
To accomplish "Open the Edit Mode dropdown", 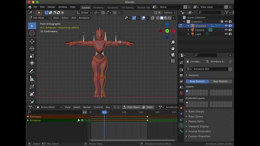I will tap(39, 18).
